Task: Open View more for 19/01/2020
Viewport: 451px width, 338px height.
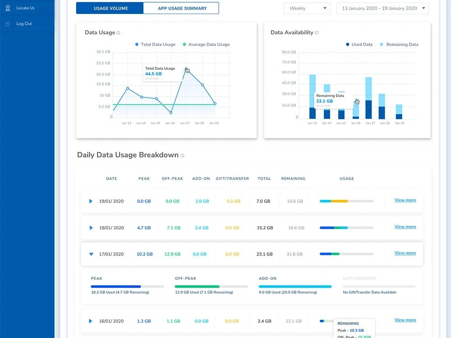Action: point(405,200)
